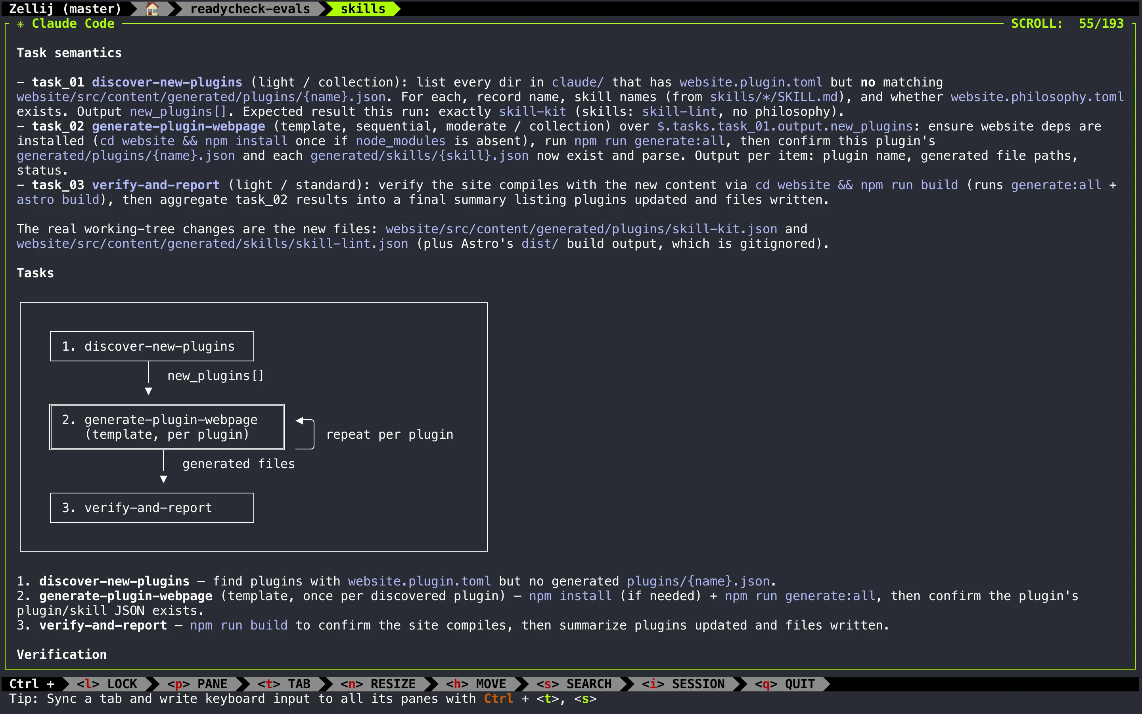Click the 'generated files' arrow label
The width and height of the screenshot is (1142, 714).
pos(239,464)
